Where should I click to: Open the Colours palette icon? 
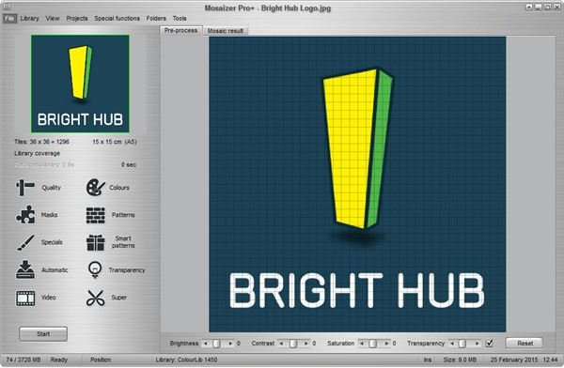[x=95, y=187]
